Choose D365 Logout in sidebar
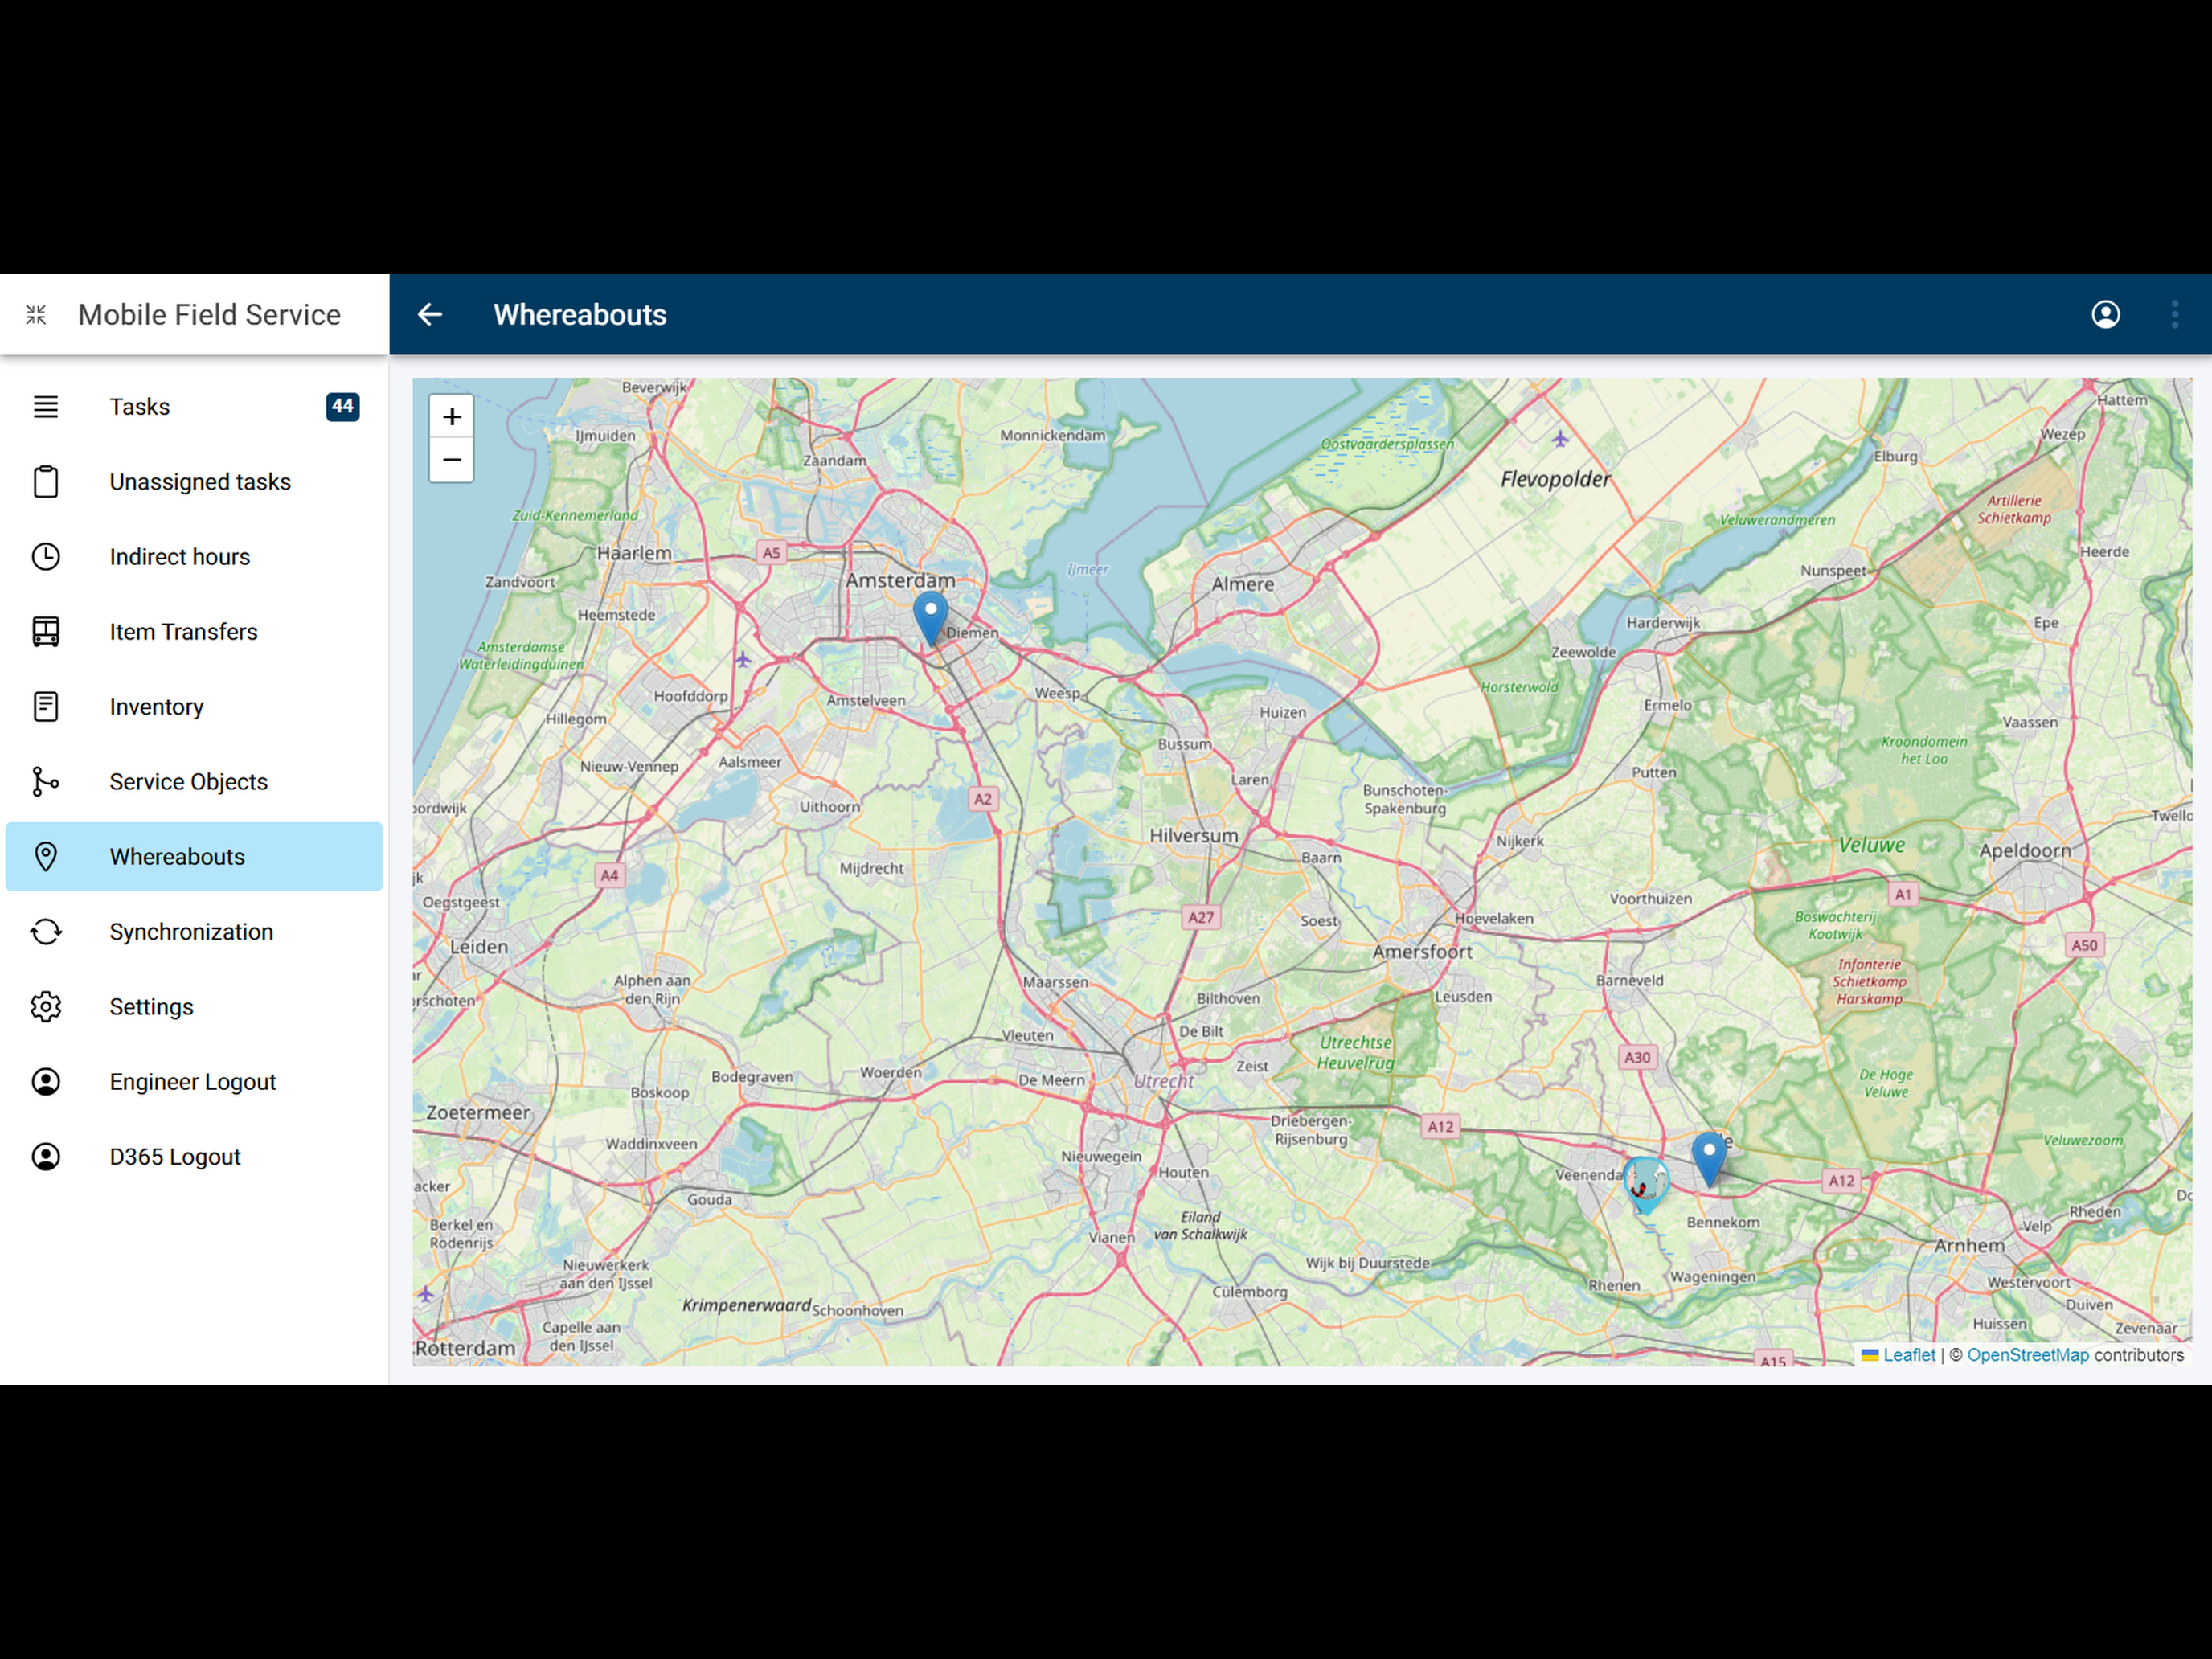This screenshot has height=1659, width=2212. point(194,1157)
